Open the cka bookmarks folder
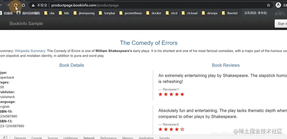Image resolution: width=287 pixels, height=139 pixels. pos(49,13)
